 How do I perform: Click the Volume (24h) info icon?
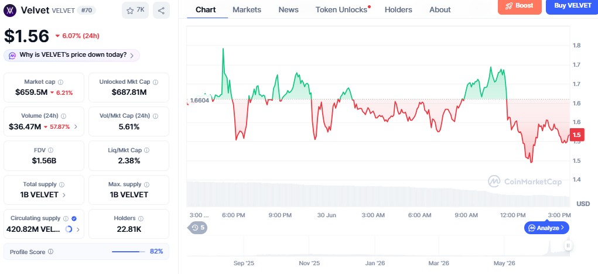click(x=64, y=116)
